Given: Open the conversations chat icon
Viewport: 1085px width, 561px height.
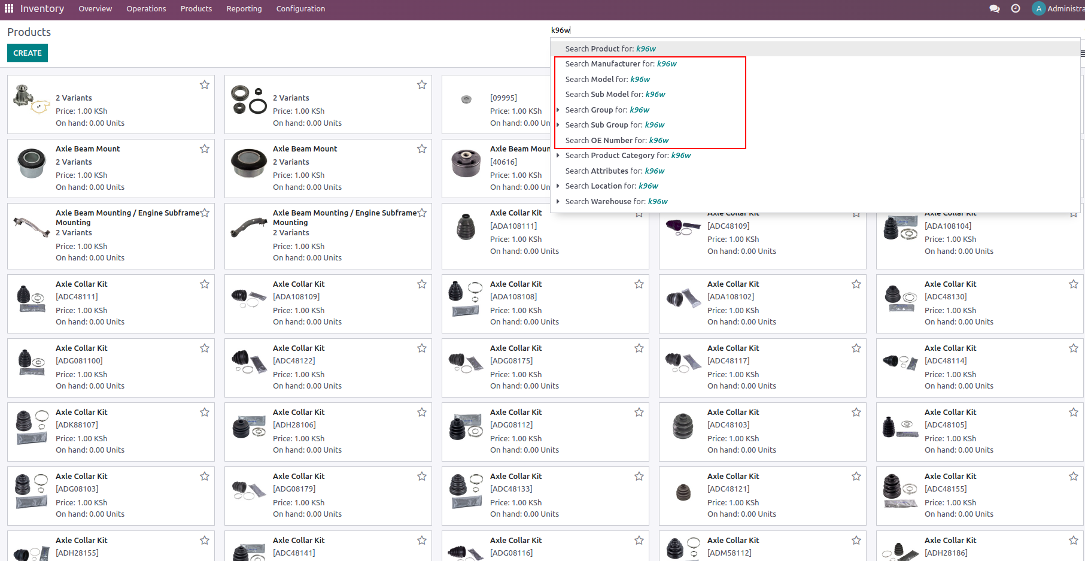Looking at the screenshot, I should [x=995, y=9].
